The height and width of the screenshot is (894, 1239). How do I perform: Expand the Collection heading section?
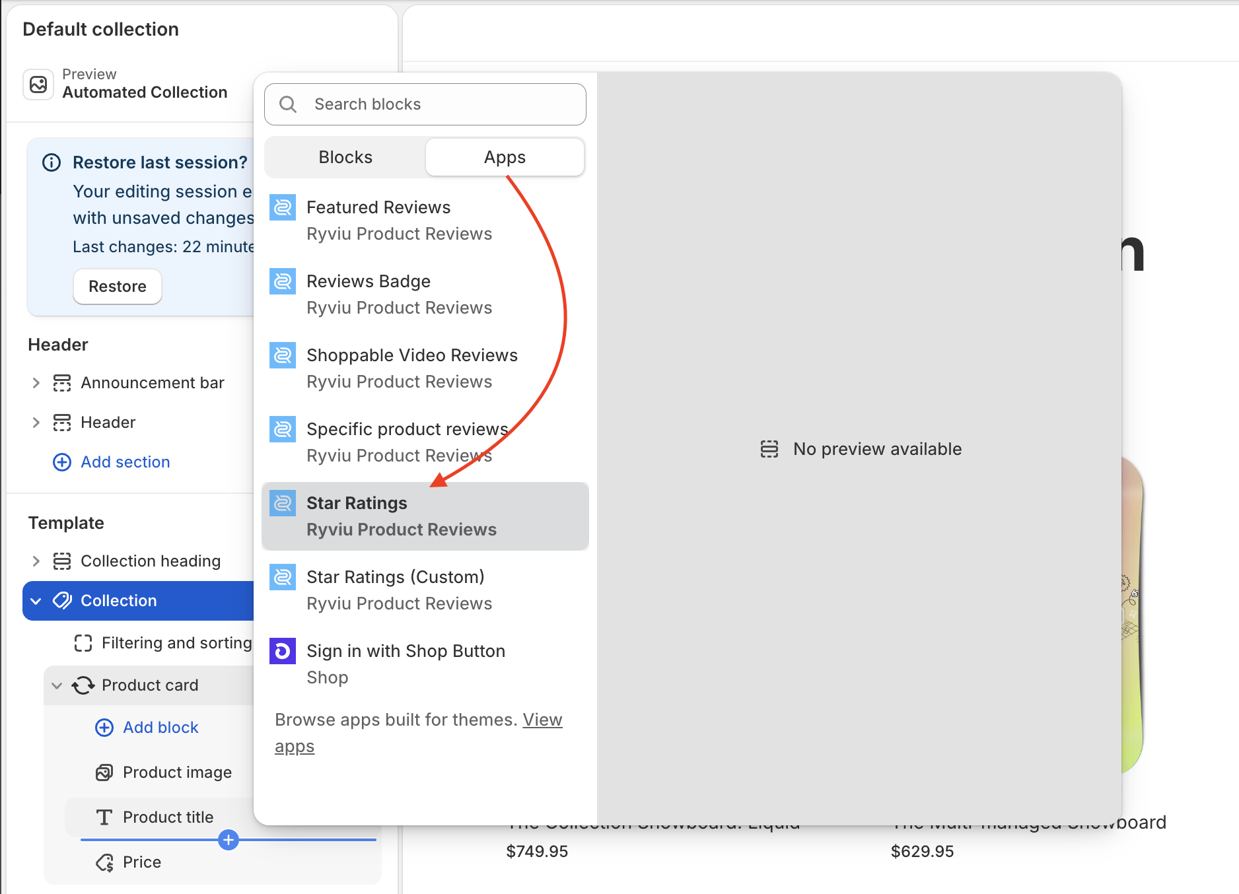tap(36, 561)
